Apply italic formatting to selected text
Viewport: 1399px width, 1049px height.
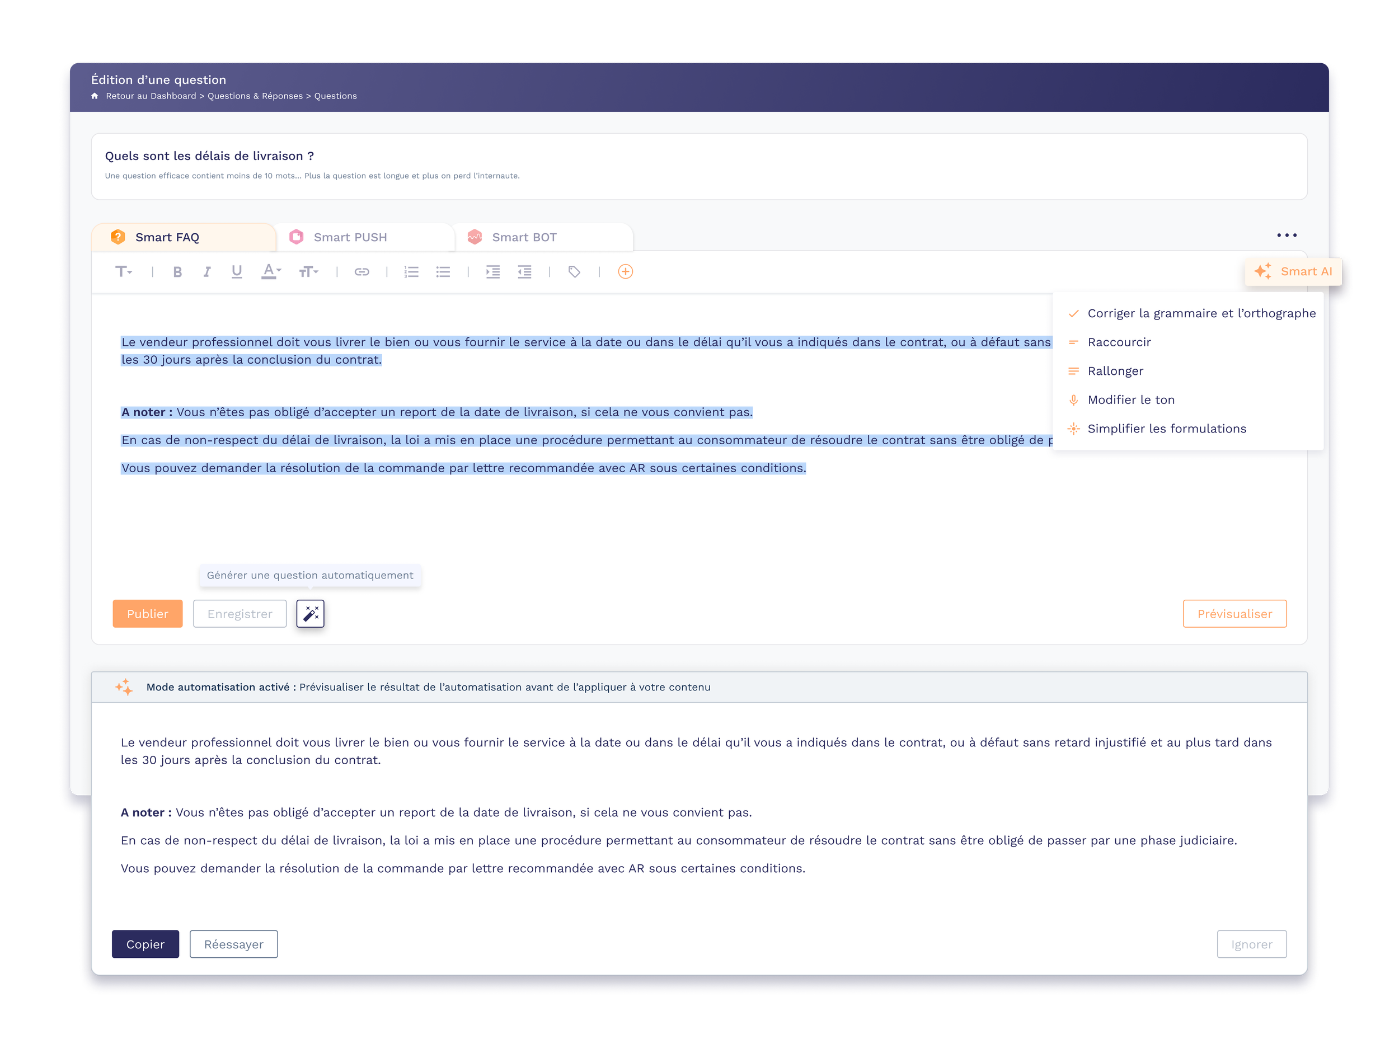point(207,272)
